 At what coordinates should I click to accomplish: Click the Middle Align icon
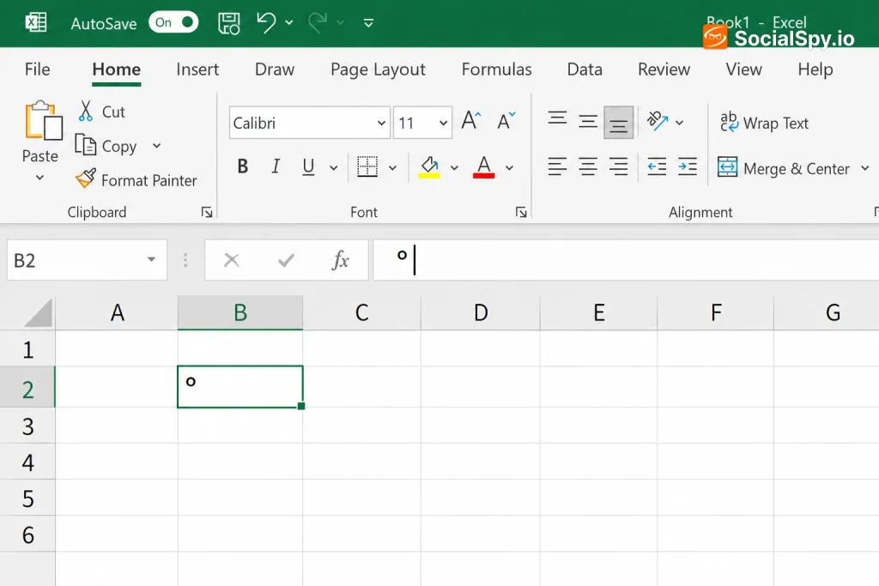pos(587,122)
